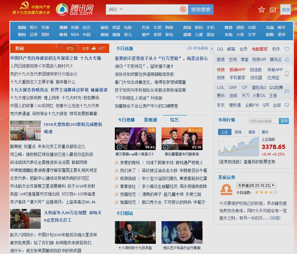This screenshot has width=297, height=254.
Task: Switch to the 综艺 tab
Action: 174,120
